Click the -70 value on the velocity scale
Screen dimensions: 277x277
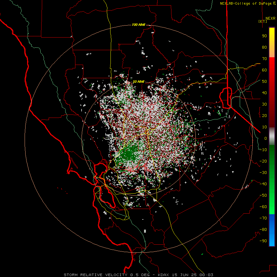263,218
